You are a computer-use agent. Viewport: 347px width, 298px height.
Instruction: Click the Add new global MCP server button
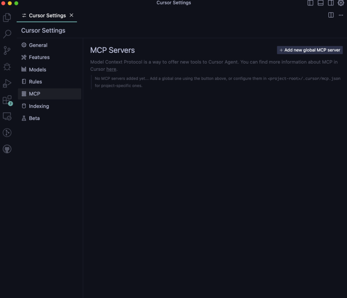coord(309,50)
